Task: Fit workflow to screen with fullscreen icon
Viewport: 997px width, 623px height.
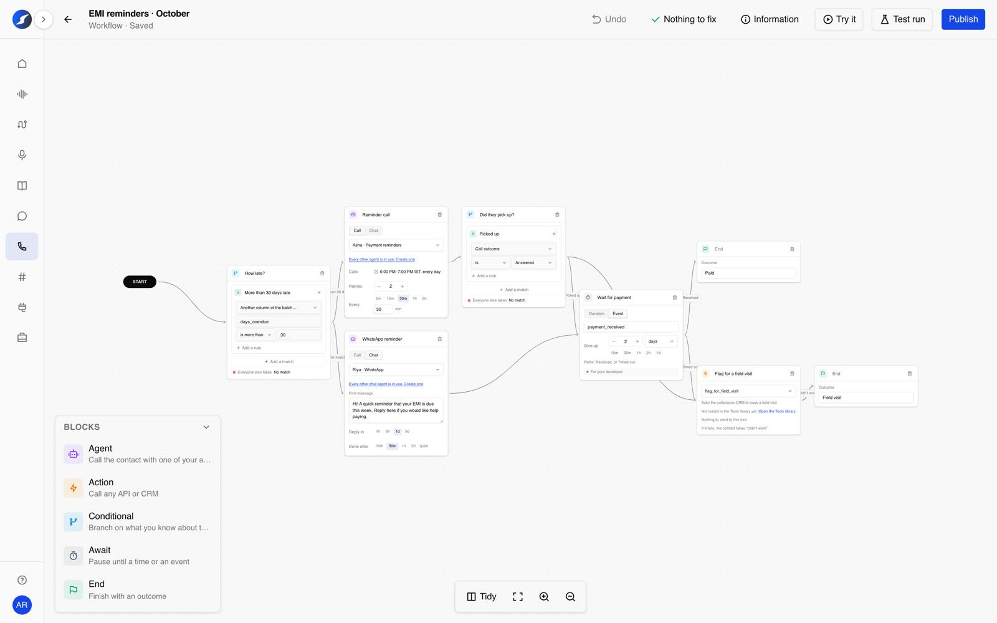Action: [x=518, y=597]
